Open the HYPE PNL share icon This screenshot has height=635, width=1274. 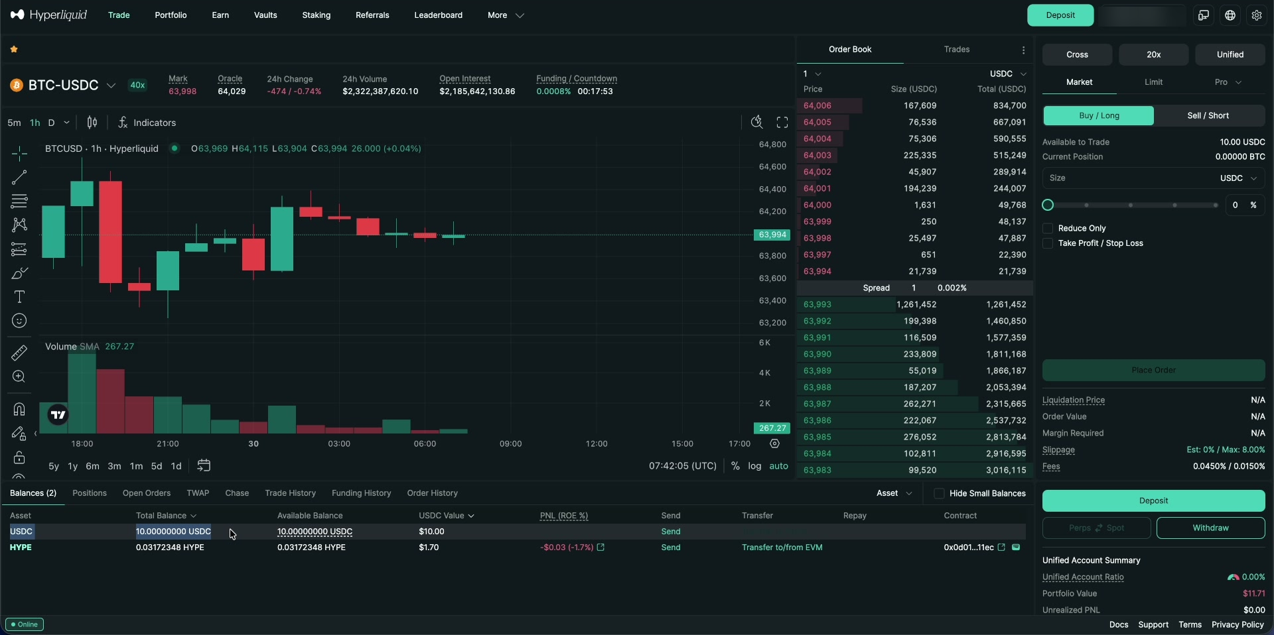tap(601, 547)
